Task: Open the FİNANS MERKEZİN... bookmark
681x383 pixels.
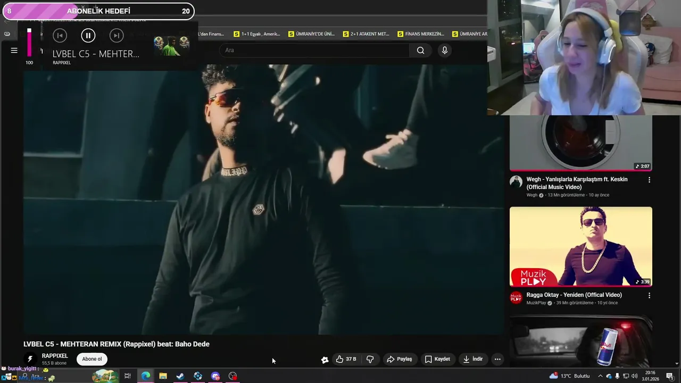Action: pos(421,34)
